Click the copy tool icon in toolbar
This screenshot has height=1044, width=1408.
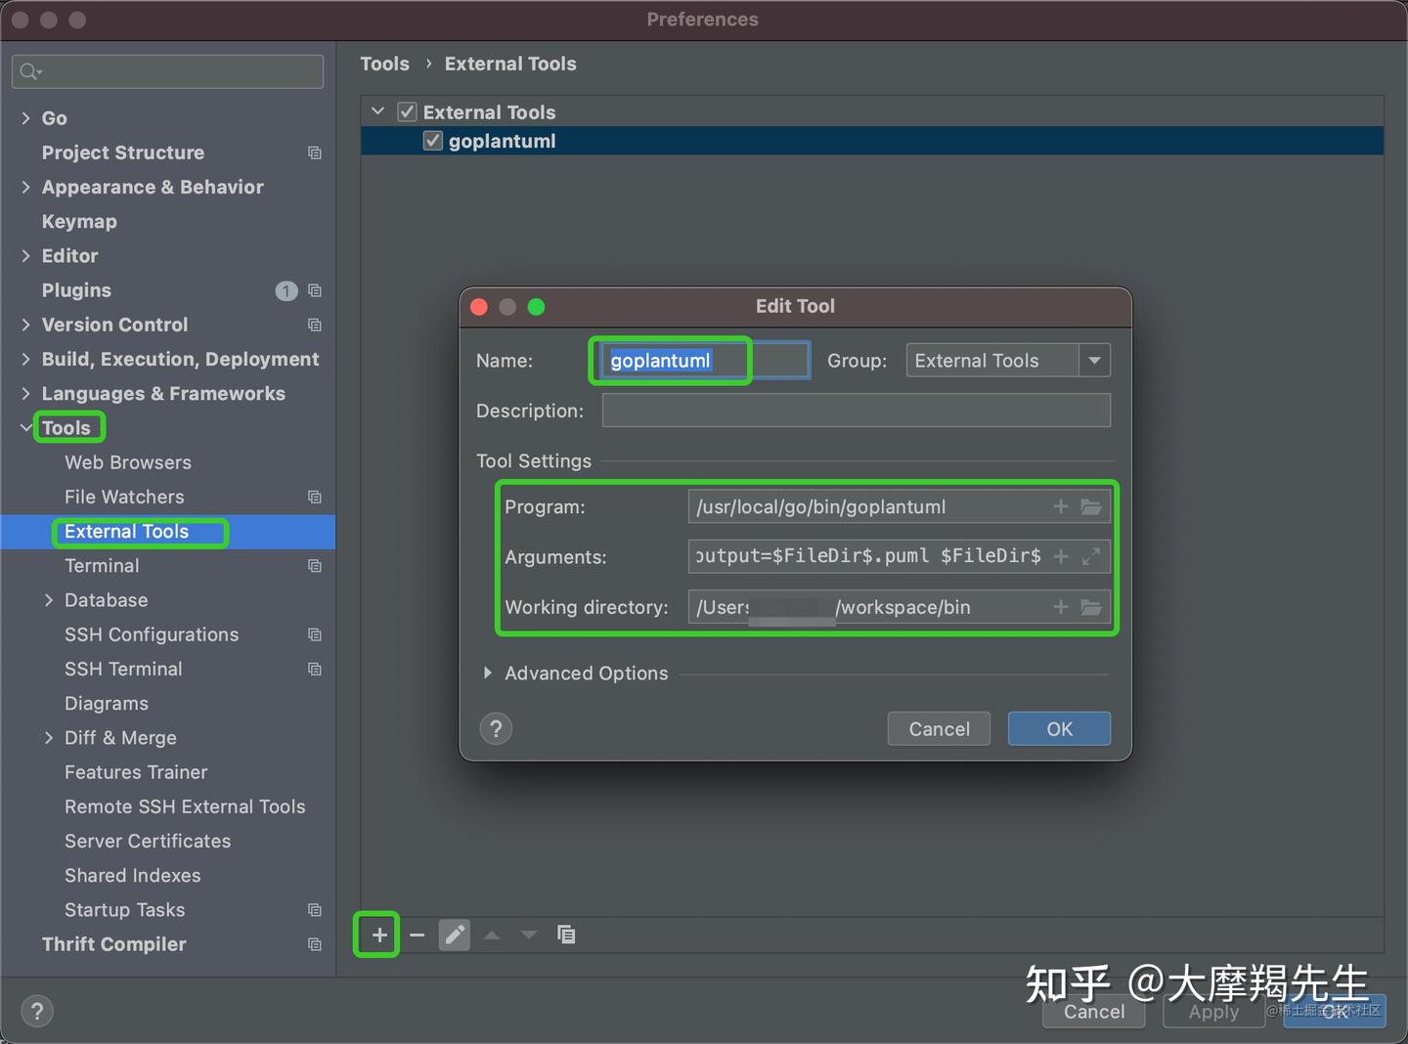pos(566,935)
